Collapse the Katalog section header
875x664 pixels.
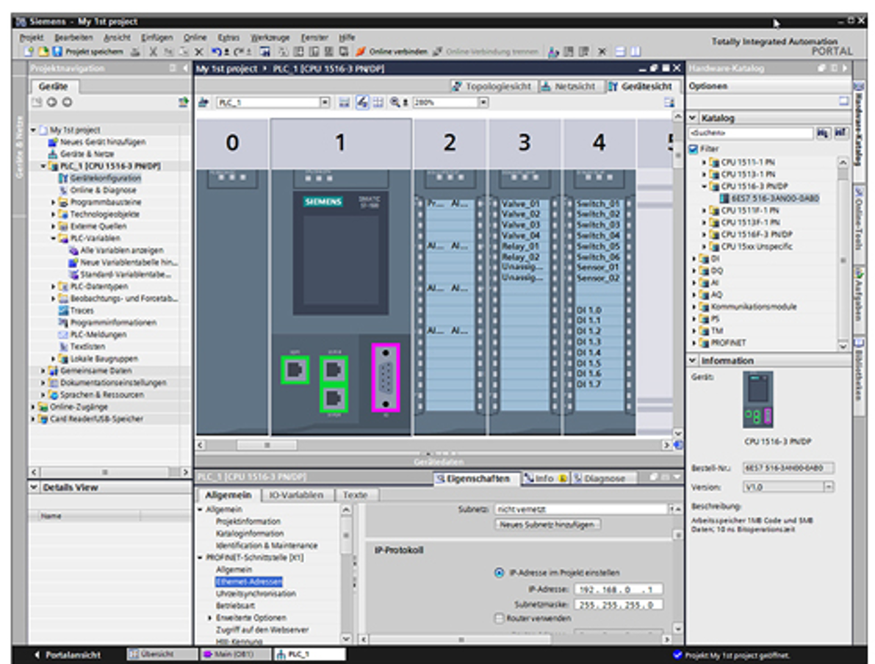pyautogui.click(x=693, y=118)
